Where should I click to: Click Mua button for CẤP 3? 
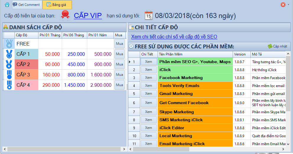119,75
